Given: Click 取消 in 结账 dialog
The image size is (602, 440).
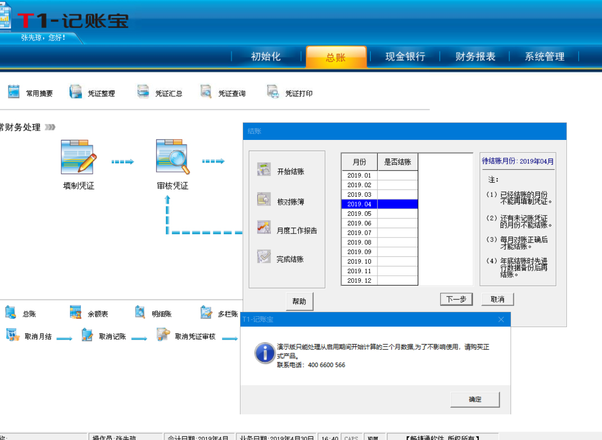Looking at the screenshot, I should [x=498, y=299].
